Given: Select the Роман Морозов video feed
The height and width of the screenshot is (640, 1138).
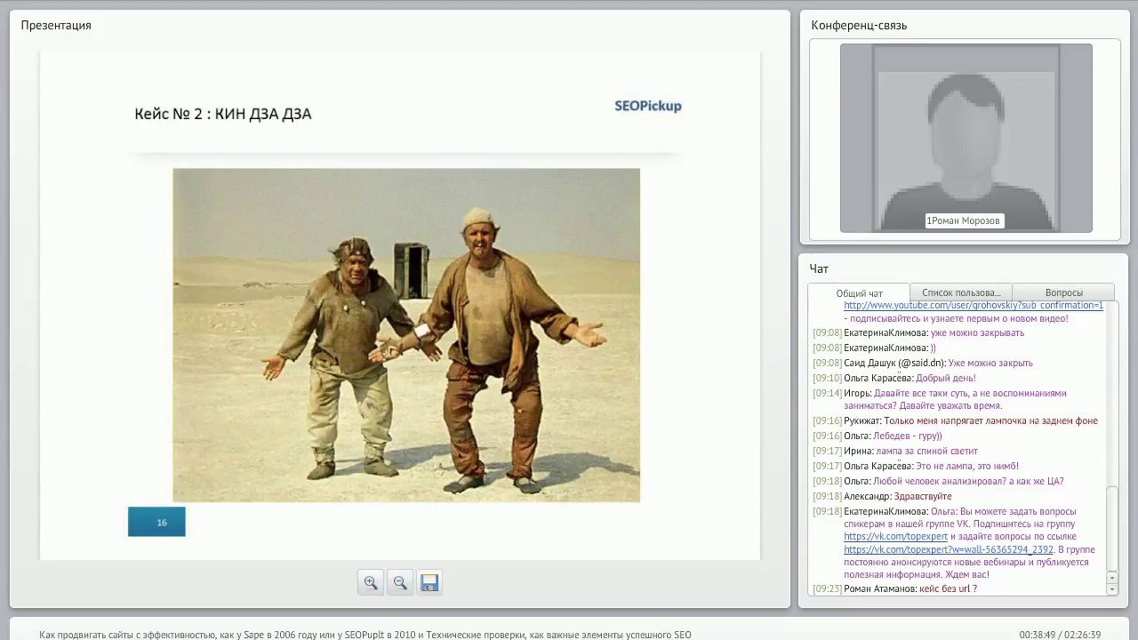Looking at the screenshot, I should pos(966,138).
